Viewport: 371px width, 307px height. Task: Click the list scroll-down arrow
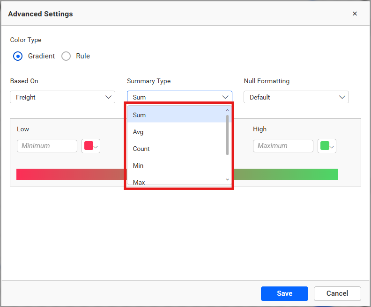point(228,179)
